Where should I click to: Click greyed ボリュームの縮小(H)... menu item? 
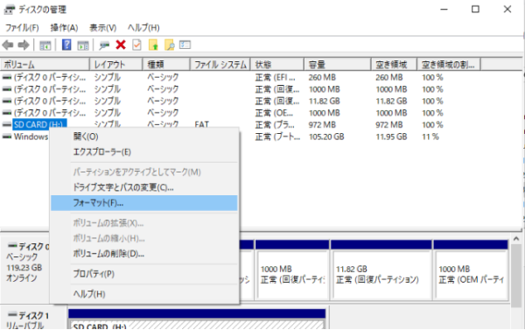click(144, 239)
